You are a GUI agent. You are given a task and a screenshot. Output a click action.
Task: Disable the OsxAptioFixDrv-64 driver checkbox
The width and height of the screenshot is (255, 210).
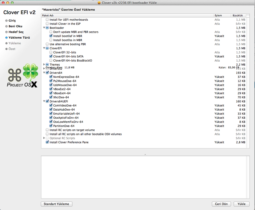51,118
